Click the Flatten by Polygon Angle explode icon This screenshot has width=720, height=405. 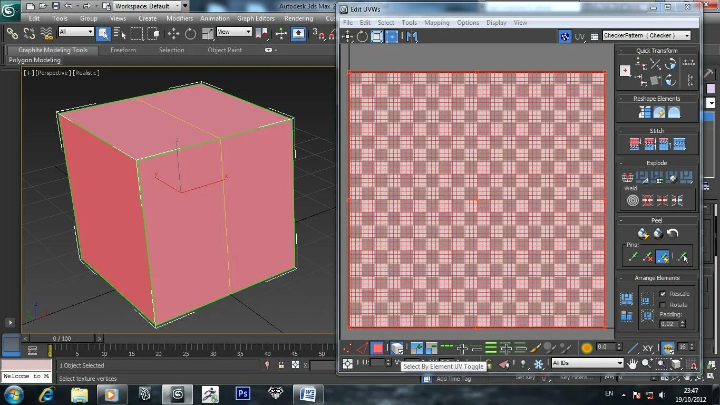point(643,178)
